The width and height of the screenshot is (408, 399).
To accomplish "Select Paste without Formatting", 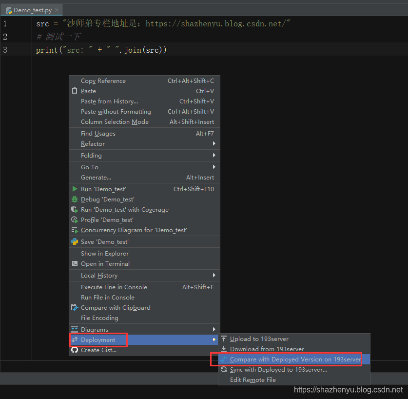I will coord(144,112).
